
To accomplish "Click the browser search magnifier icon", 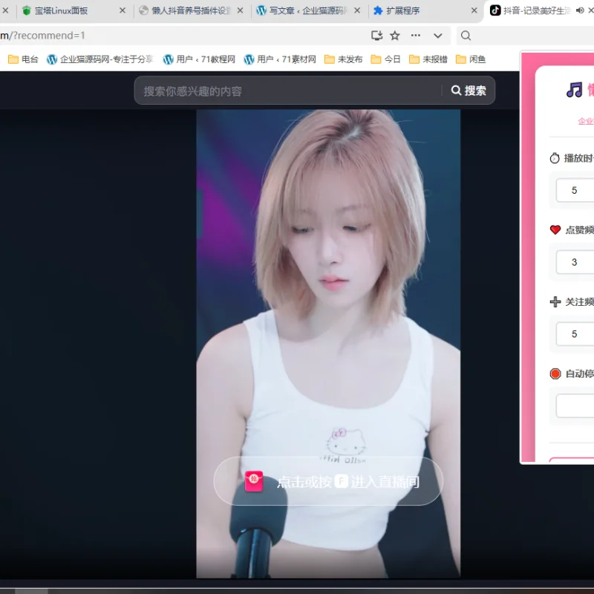I will click(x=466, y=36).
